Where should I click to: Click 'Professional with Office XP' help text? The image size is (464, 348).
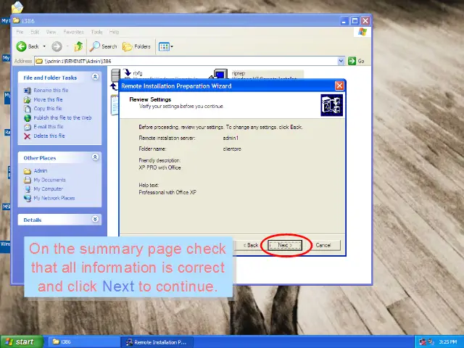point(167,192)
